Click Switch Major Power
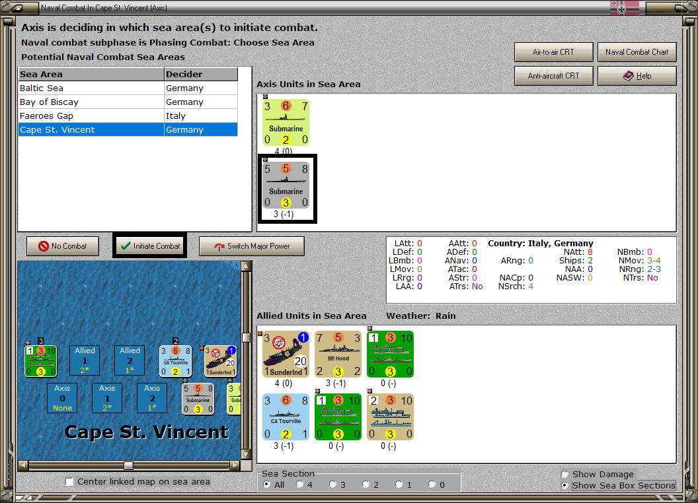This screenshot has width=698, height=503. 252,246
